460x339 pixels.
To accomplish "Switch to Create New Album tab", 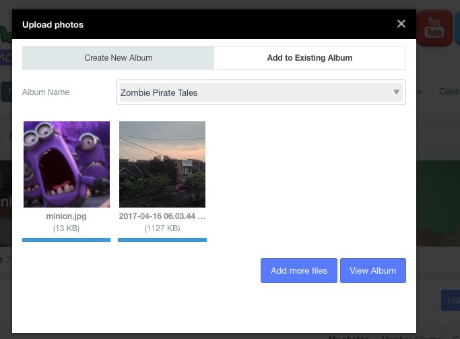I will (119, 58).
